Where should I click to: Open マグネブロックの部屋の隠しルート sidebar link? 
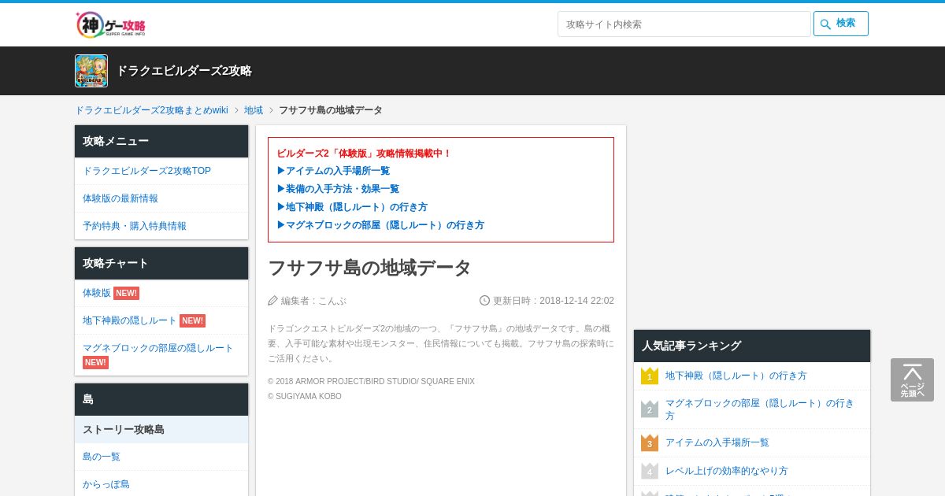(x=158, y=348)
